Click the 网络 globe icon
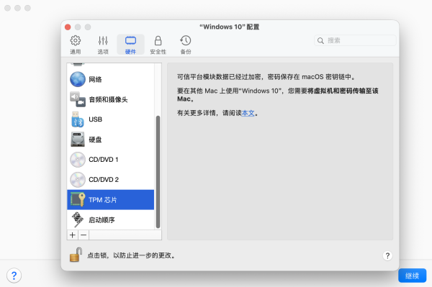This screenshot has width=432, height=287. point(78,79)
